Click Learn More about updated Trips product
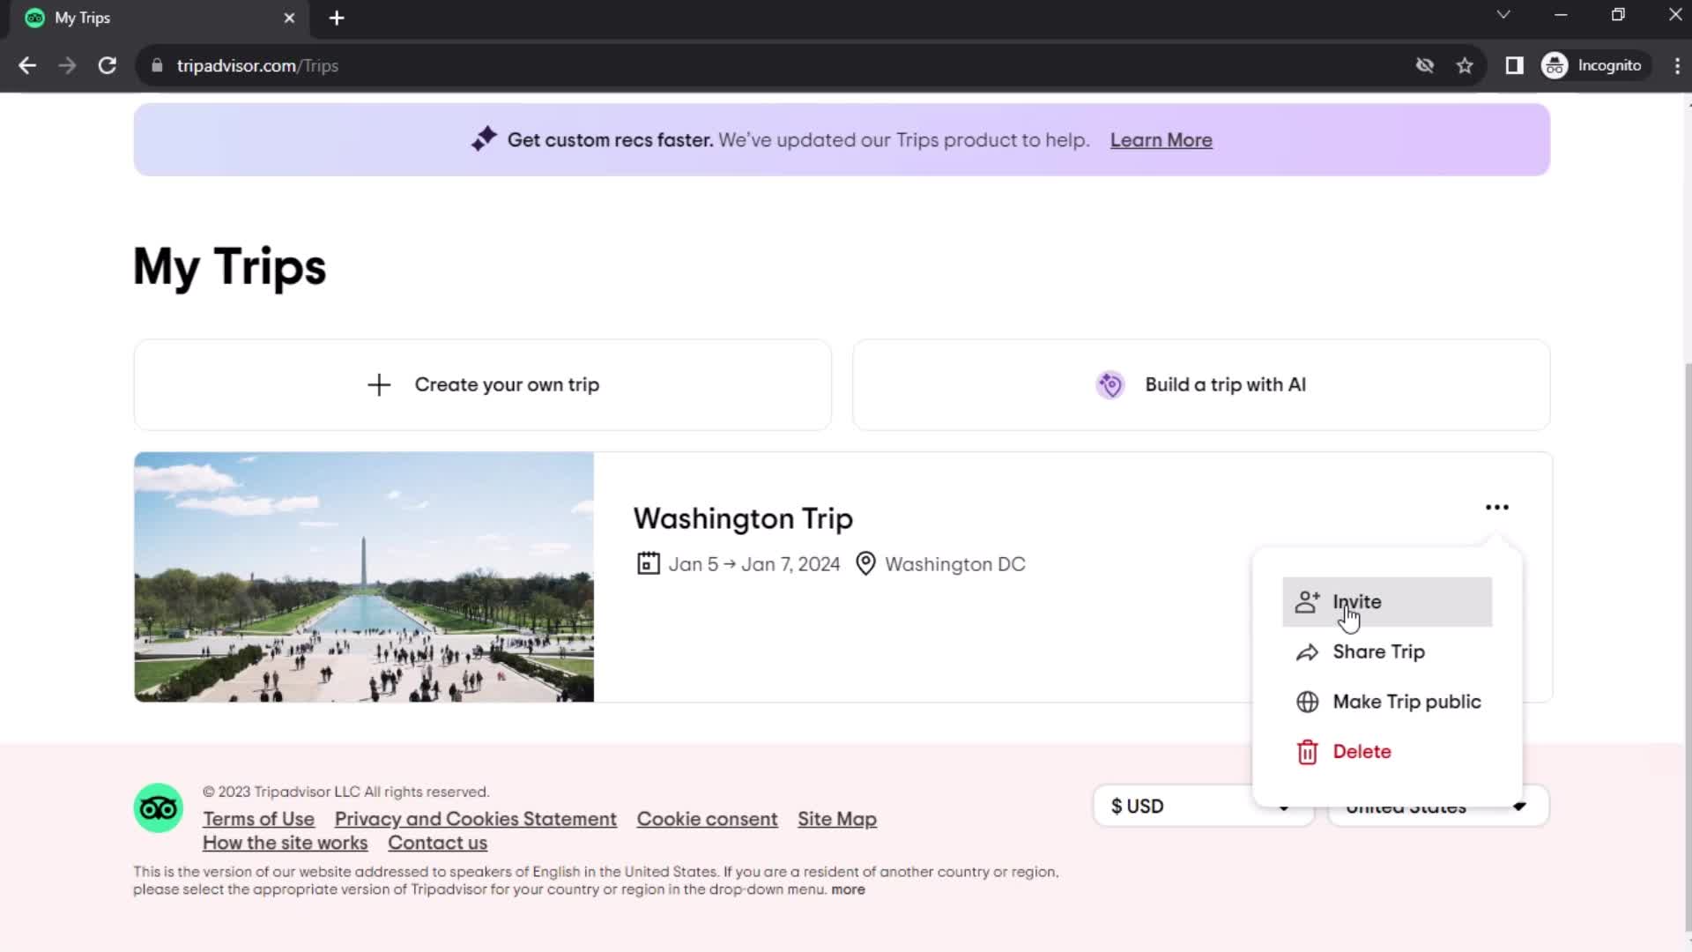Image resolution: width=1692 pixels, height=952 pixels. coord(1161,139)
